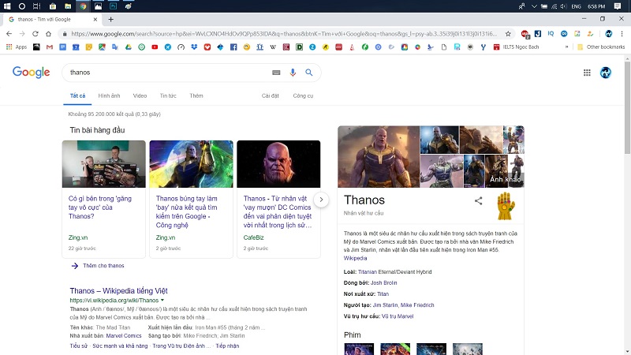This screenshot has width=631, height=355.
Task: Click the search box containing thanos
Action: point(166,73)
